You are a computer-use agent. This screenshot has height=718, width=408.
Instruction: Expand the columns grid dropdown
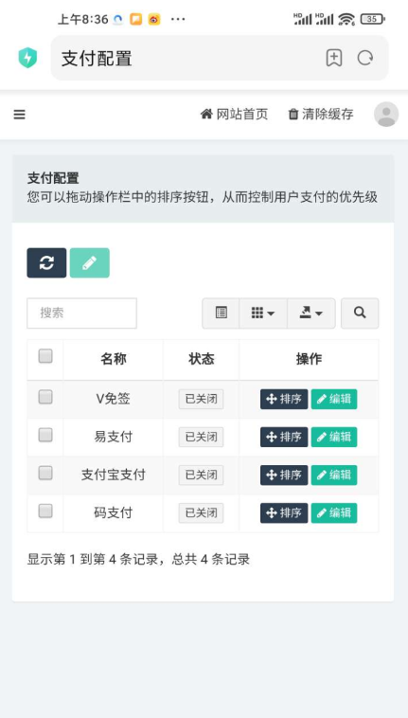[x=263, y=314]
